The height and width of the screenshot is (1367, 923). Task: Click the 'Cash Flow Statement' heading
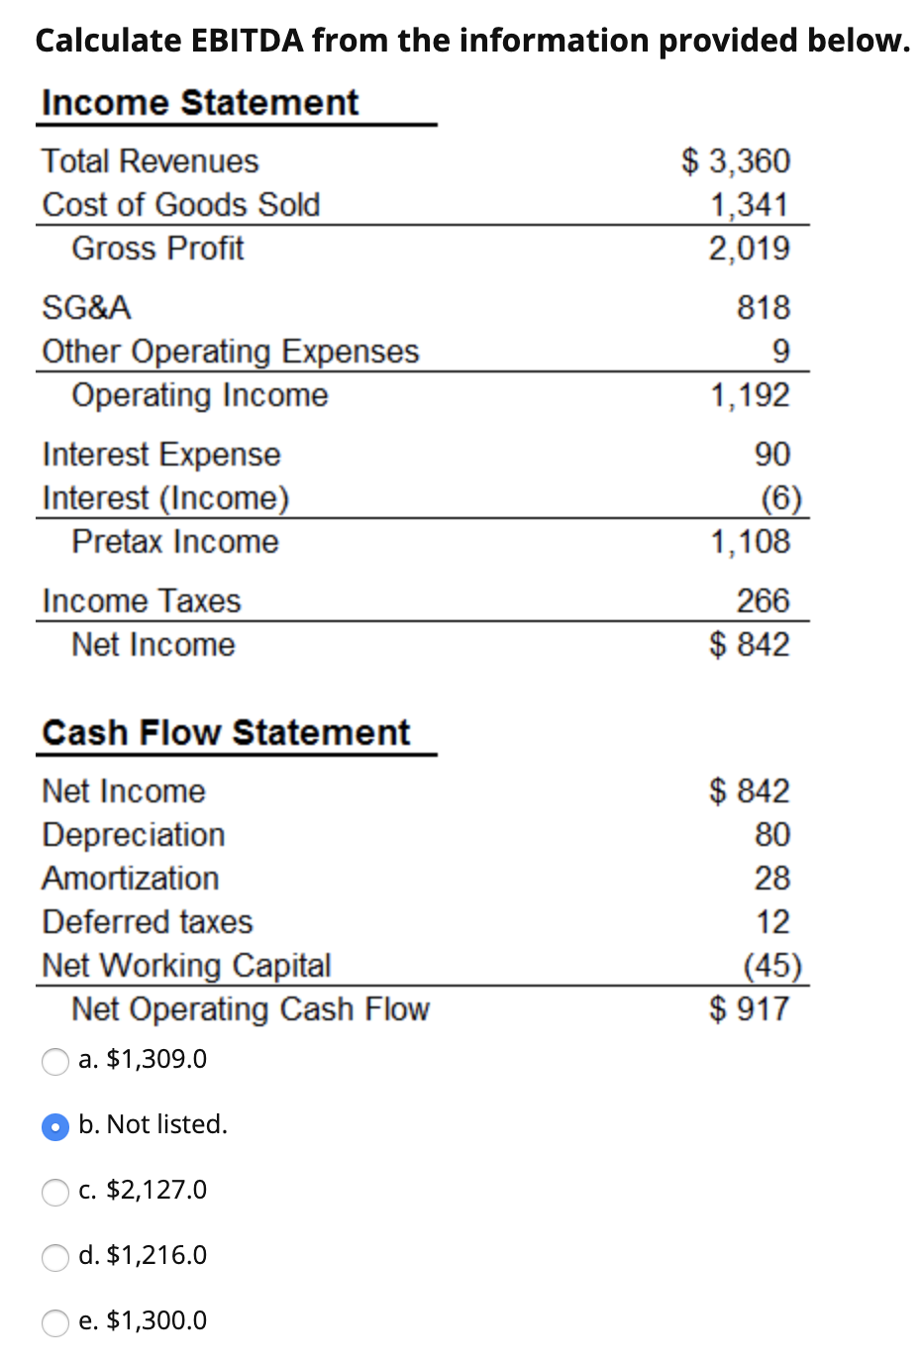tap(226, 732)
